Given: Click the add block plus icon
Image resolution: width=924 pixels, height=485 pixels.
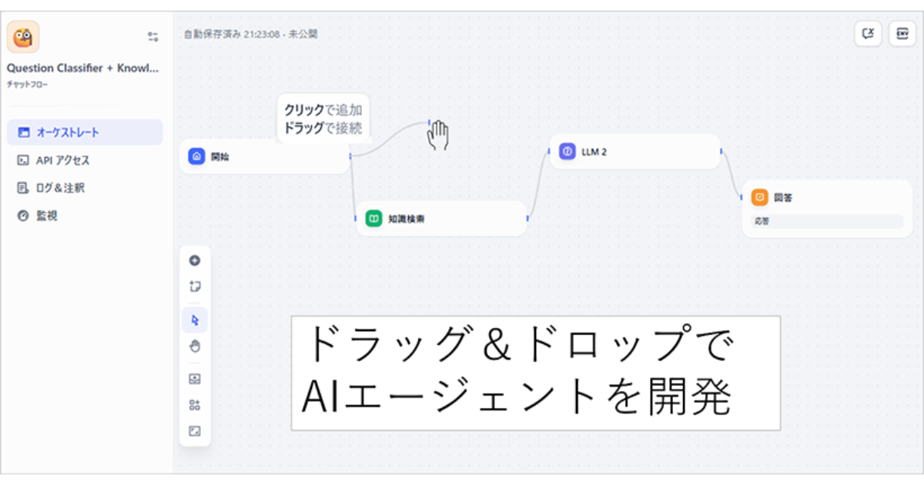Looking at the screenshot, I should 195,259.
